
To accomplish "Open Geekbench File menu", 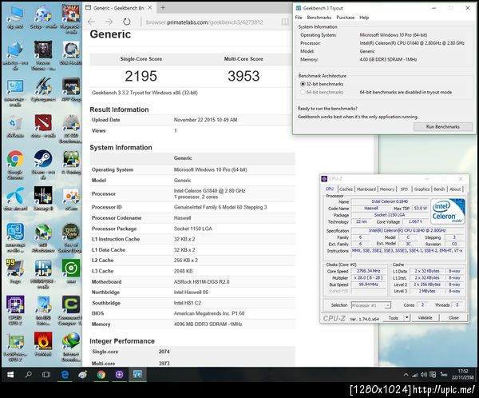I will tap(299, 18).
